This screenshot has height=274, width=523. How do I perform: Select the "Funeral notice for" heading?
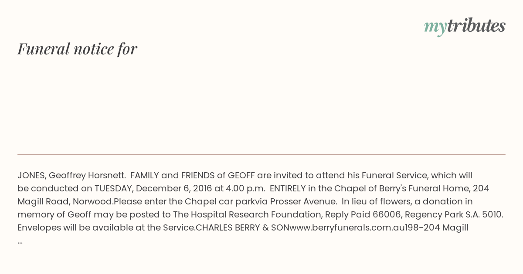coord(78,49)
